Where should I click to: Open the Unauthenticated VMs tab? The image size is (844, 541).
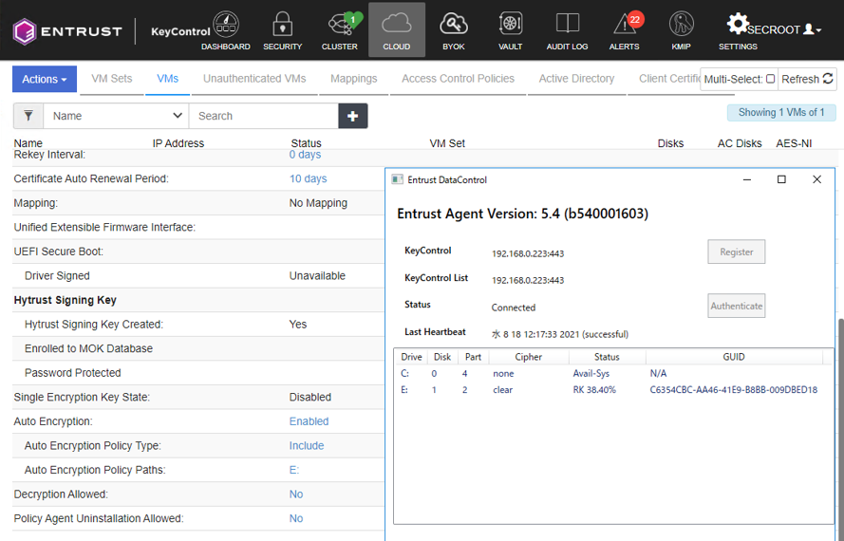[x=254, y=79]
